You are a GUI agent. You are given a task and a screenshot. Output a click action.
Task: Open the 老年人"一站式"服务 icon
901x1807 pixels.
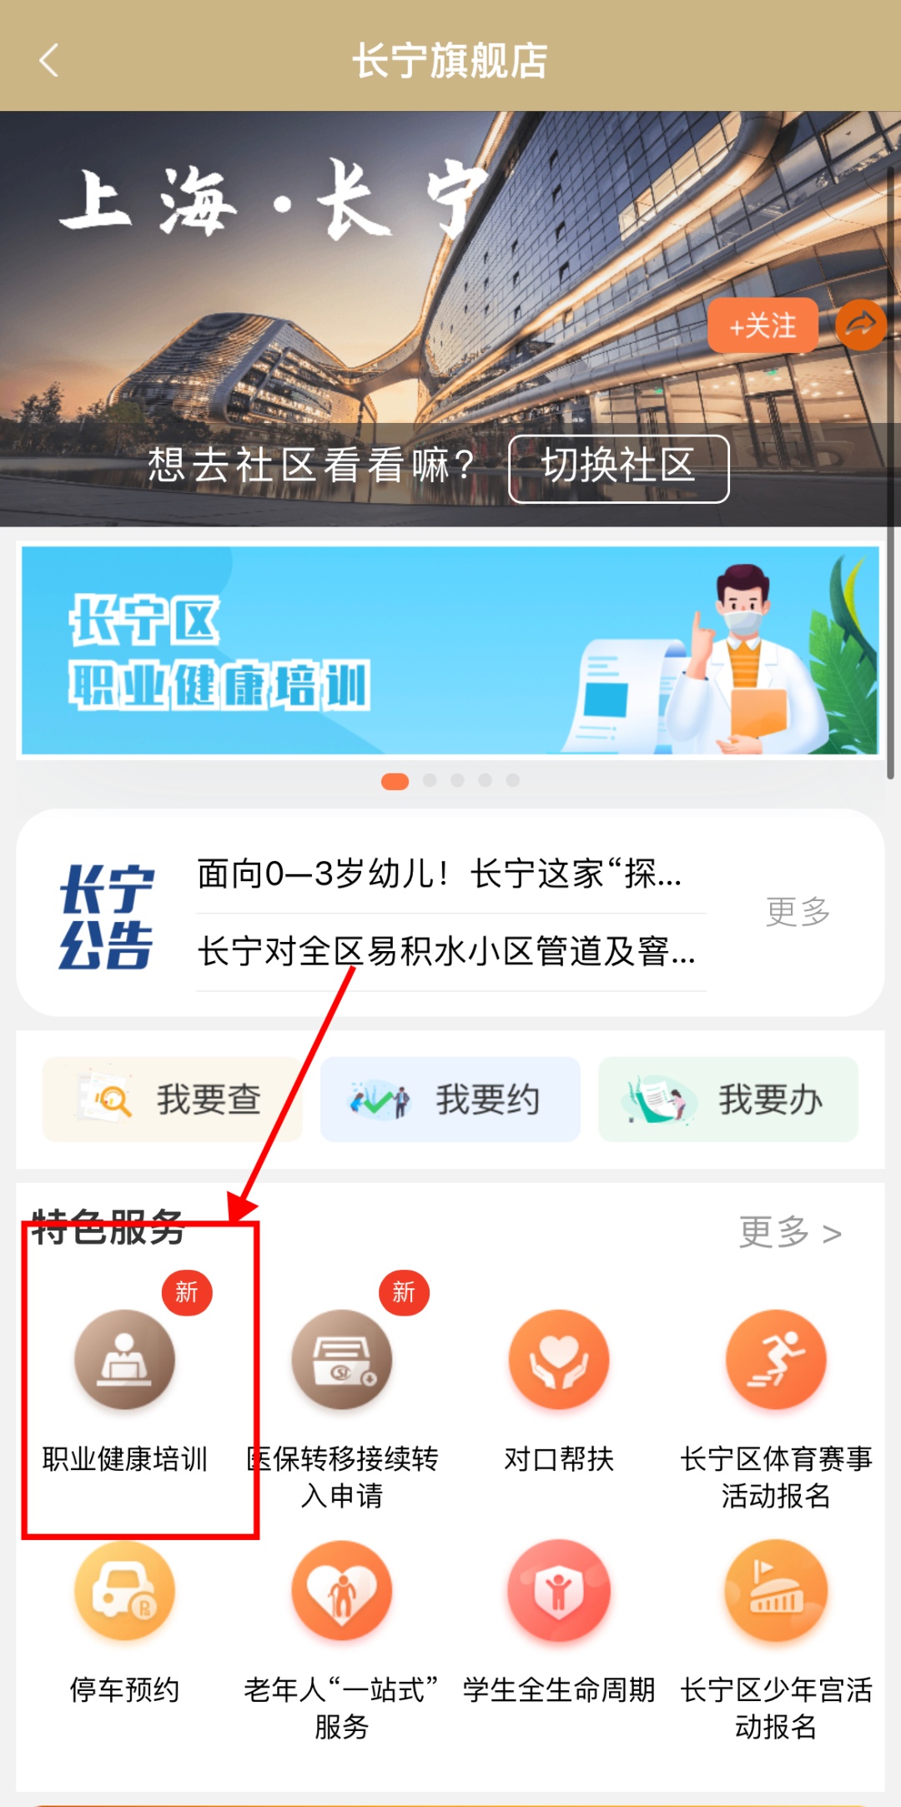(x=341, y=1590)
